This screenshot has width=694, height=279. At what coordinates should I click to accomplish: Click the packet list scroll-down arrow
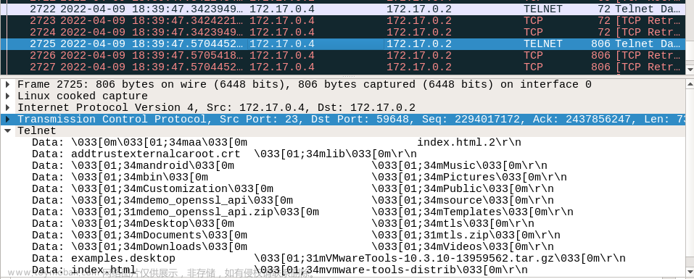[690, 70]
